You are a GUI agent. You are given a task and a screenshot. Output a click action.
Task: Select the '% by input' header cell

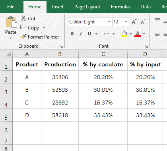145,64
